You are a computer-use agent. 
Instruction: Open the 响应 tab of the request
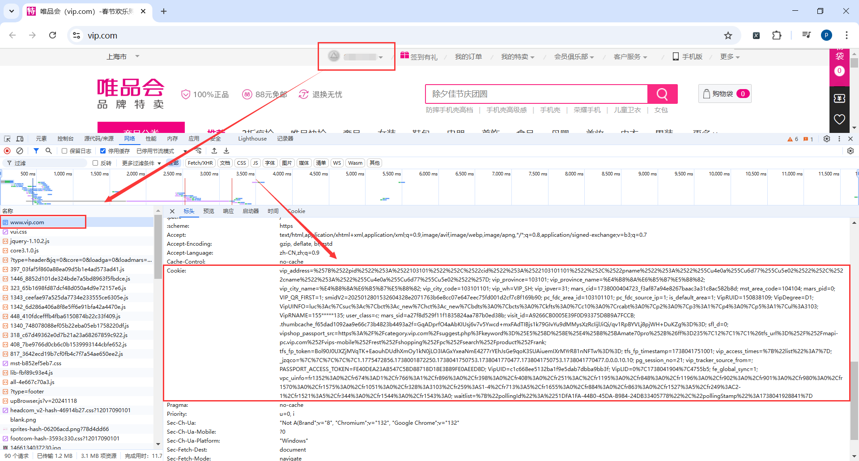[x=228, y=211]
